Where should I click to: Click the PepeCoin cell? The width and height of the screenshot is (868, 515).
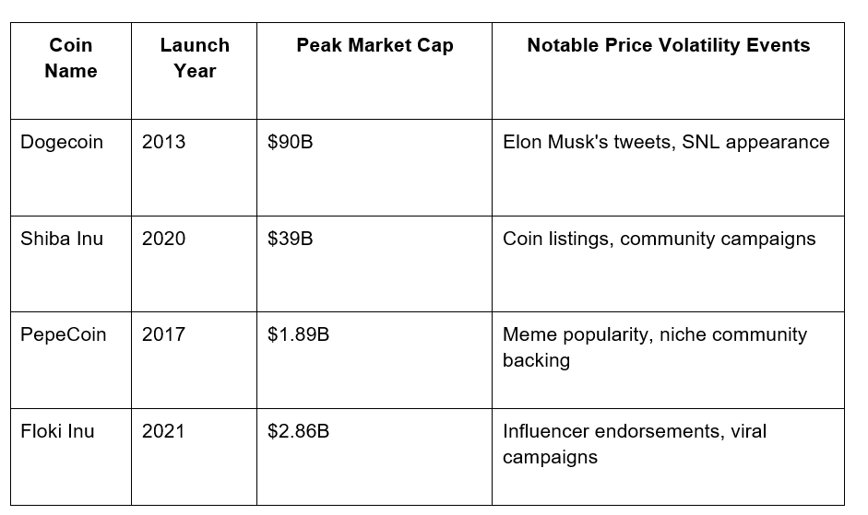pyautogui.click(x=71, y=360)
